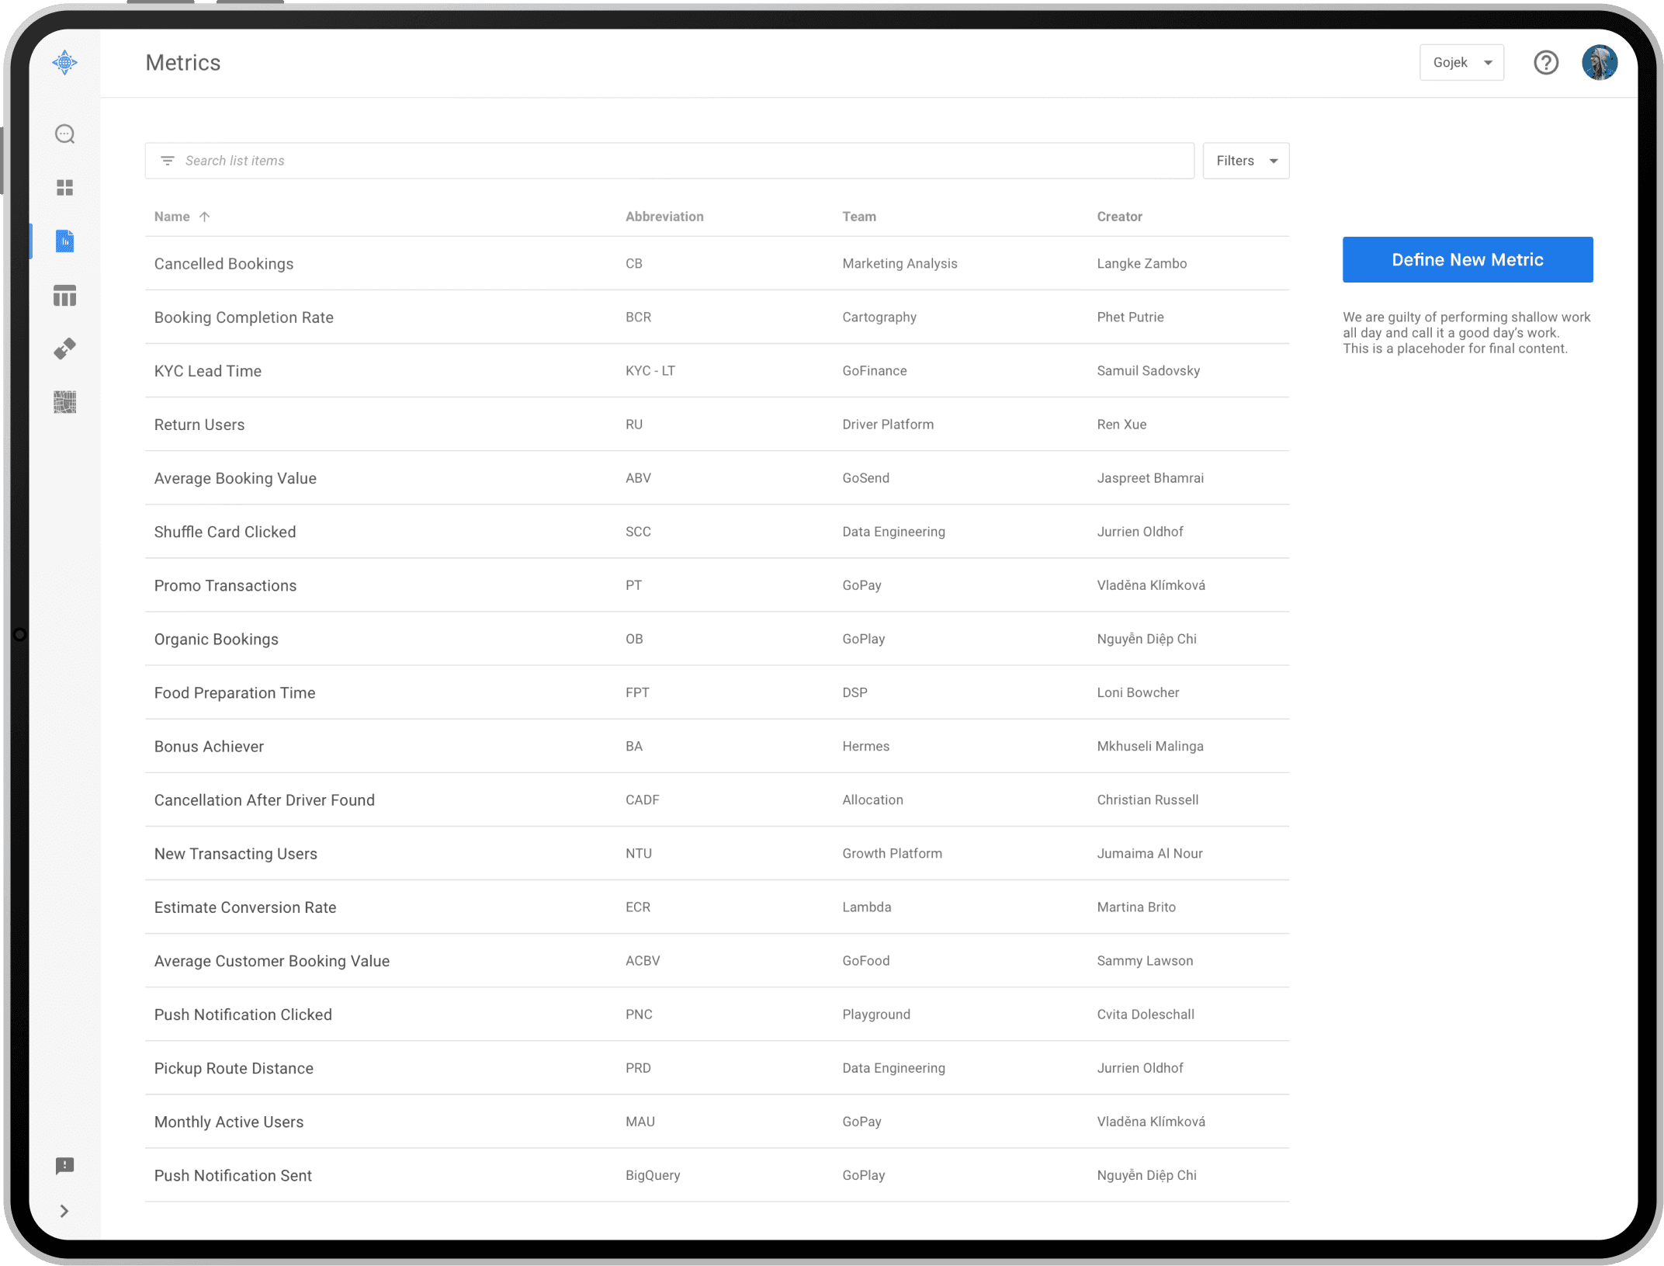Open the Push Notification Clicked metric

(243, 1014)
